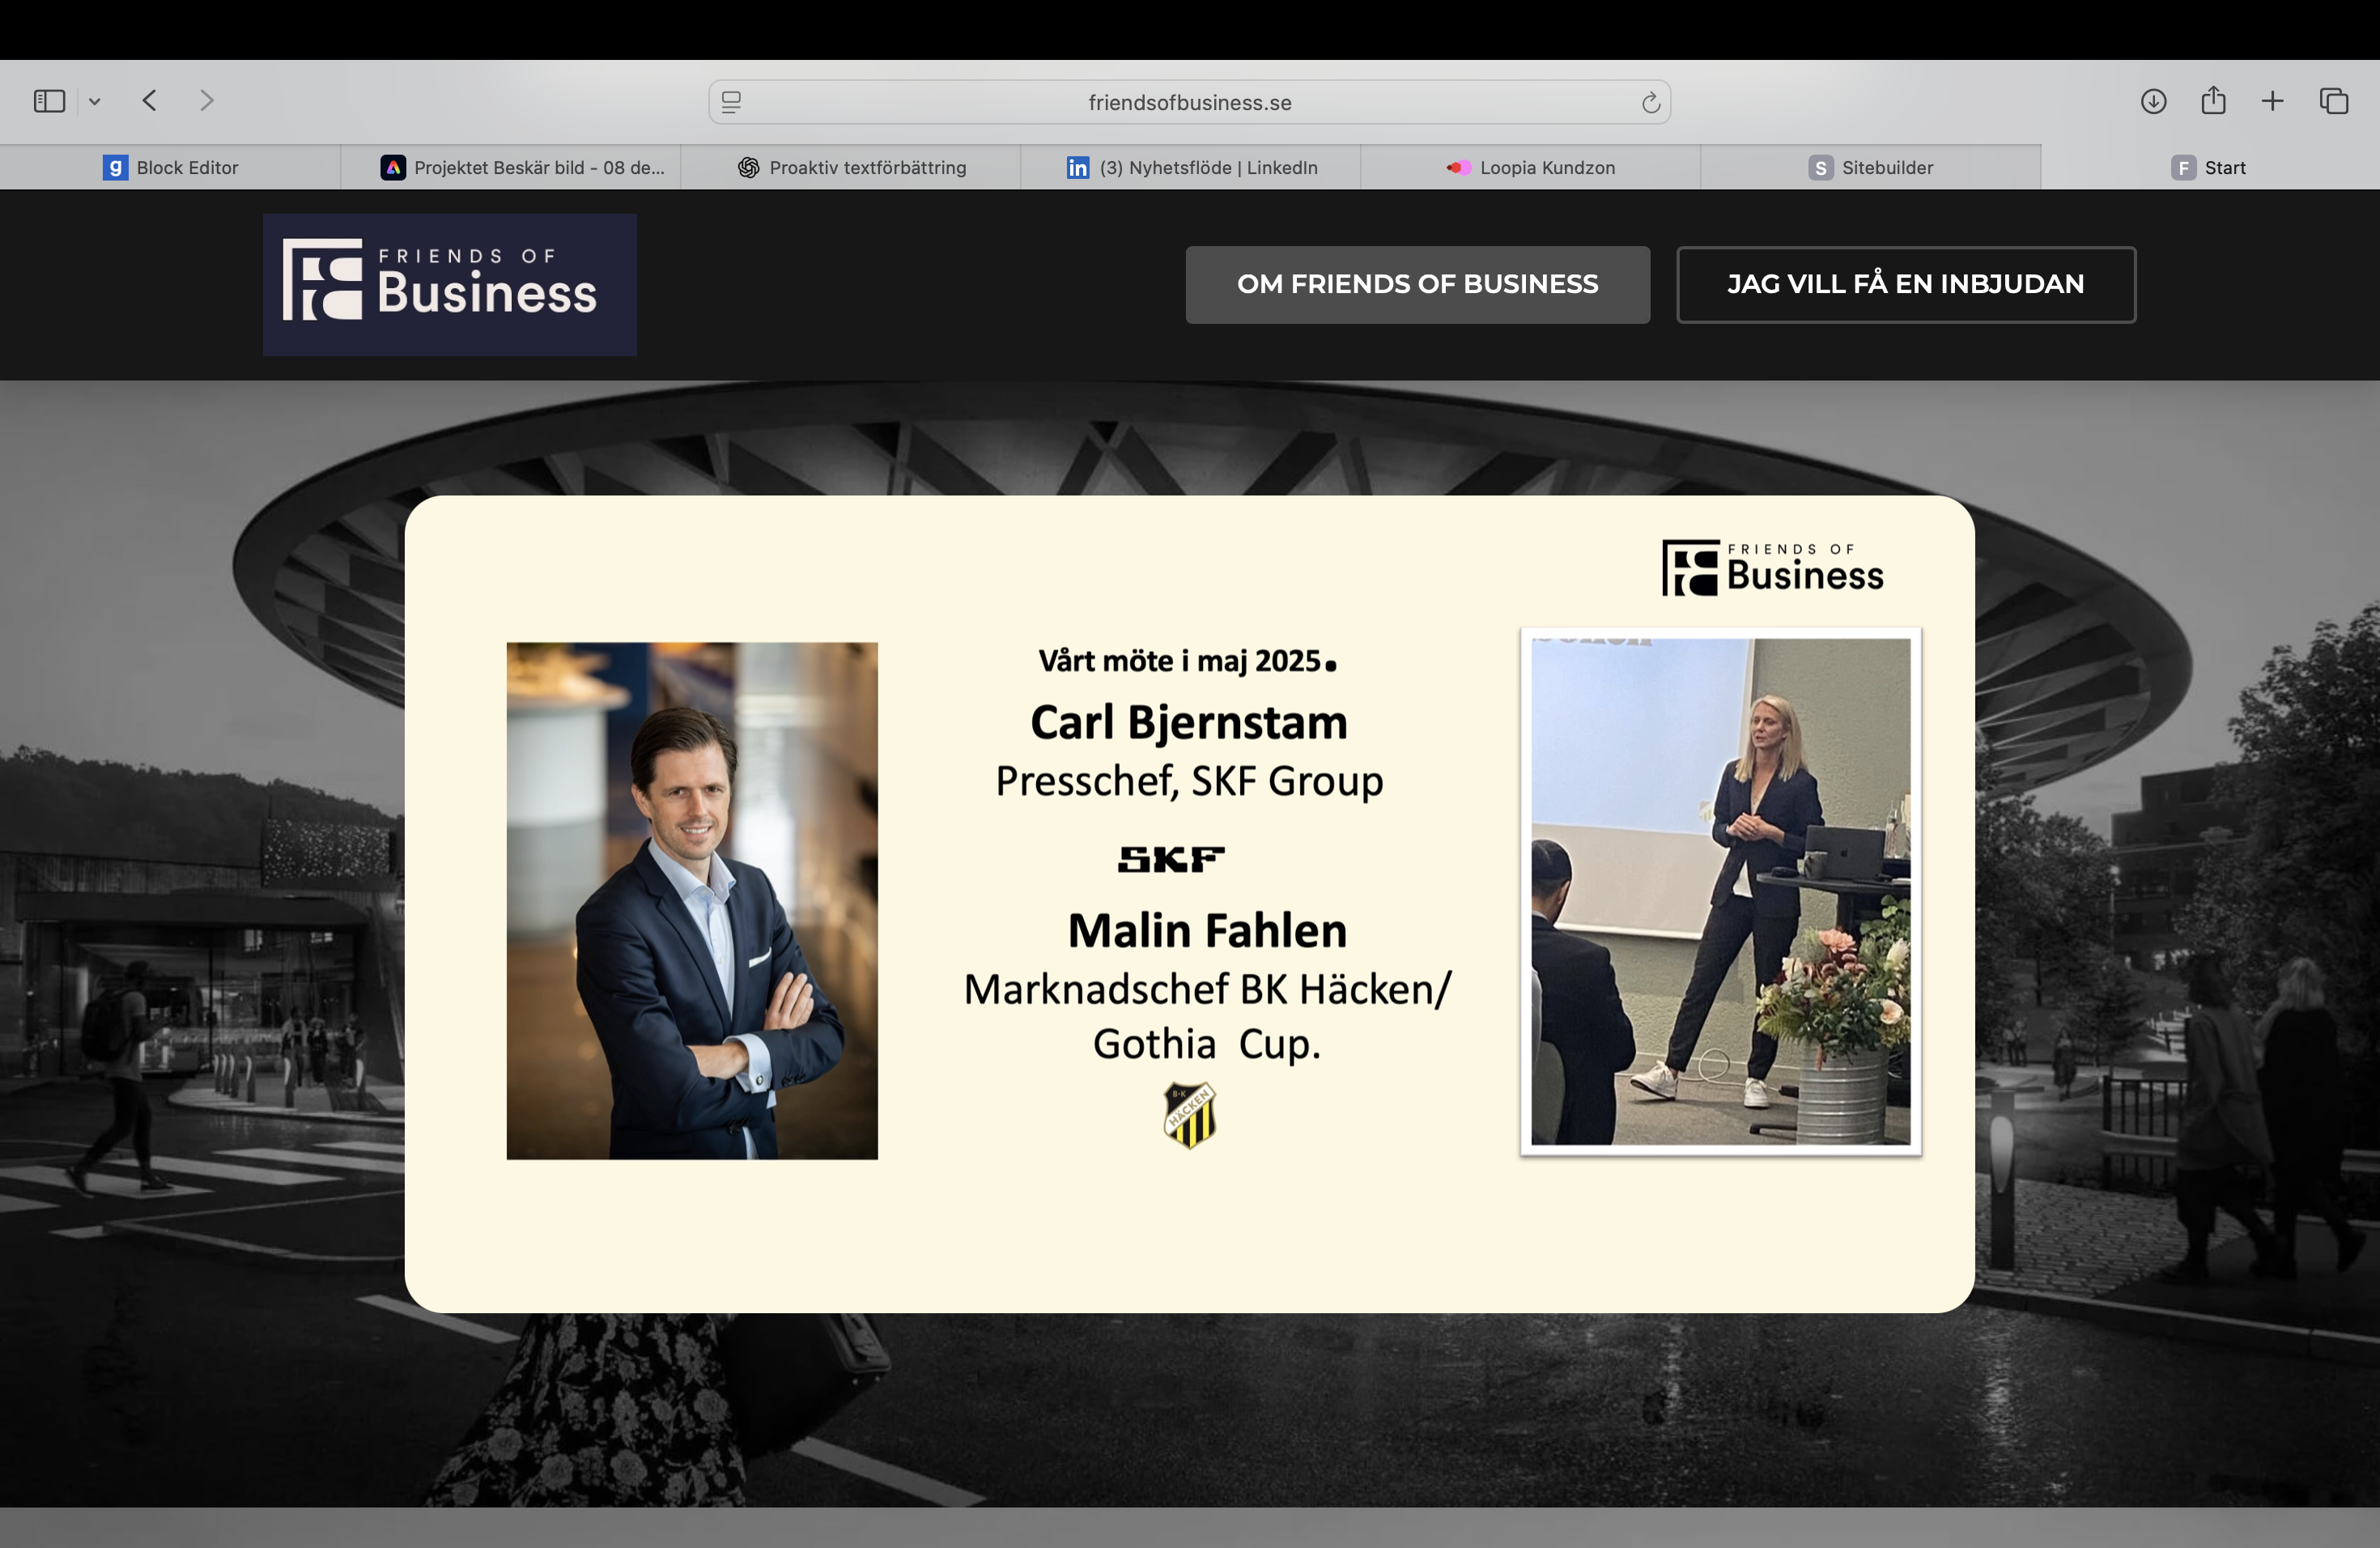This screenshot has height=1548, width=2380.
Task: Open the Proaktiv textförbättring tab
Action: 851,167
